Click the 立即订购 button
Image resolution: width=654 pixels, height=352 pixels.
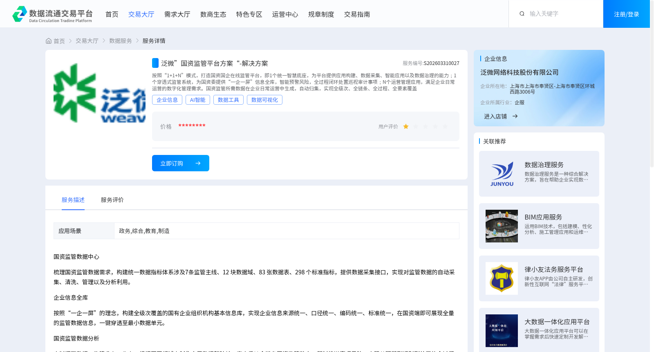point(181,163)
